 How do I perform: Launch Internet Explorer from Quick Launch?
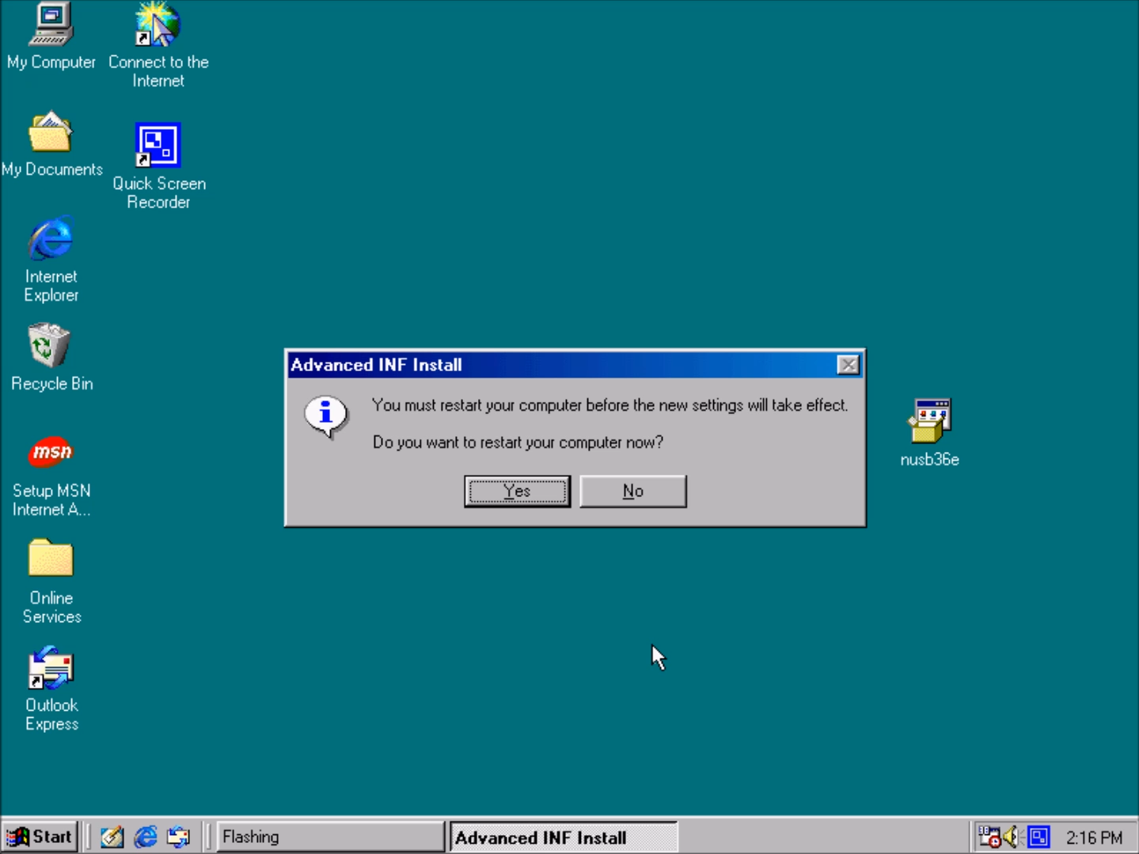146,837
